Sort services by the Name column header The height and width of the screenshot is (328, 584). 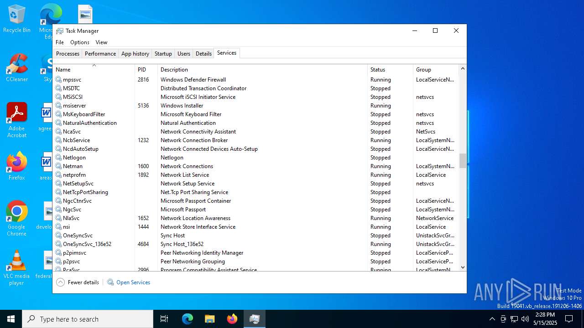pos(94,70)
